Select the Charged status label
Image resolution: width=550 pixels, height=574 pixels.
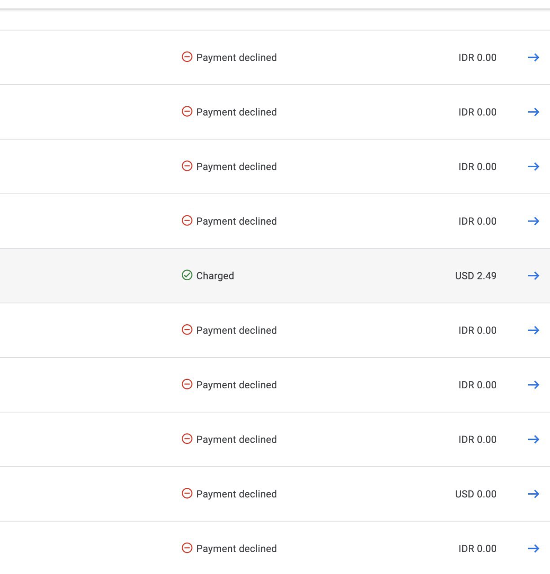215,276
